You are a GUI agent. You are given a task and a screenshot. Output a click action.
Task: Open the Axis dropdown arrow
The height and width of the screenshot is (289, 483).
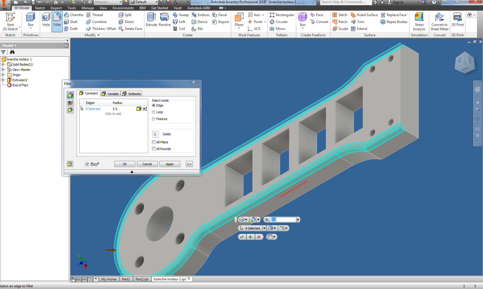[x=263, y=15]
